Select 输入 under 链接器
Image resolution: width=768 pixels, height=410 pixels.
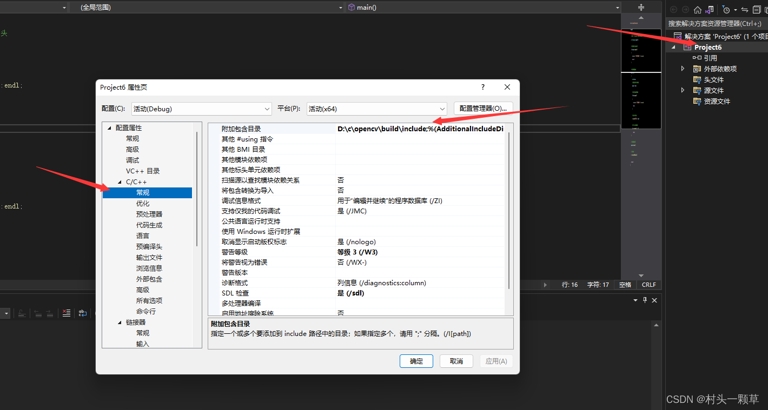[143, 344]
